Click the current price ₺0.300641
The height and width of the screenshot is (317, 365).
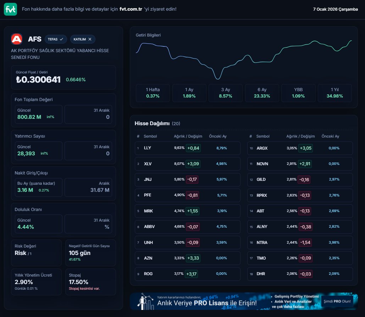pyautogui.click(x=38, y=79)
